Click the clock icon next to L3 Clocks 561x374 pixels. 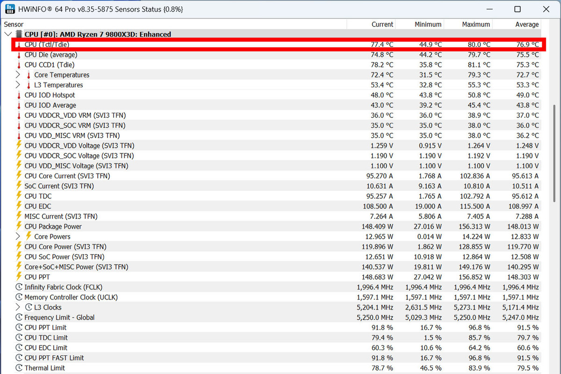click(x=29, y=307)
